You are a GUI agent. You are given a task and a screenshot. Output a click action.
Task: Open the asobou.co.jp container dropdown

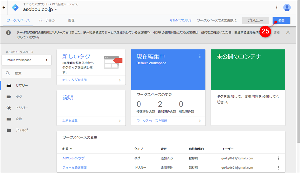pos(56,9)
